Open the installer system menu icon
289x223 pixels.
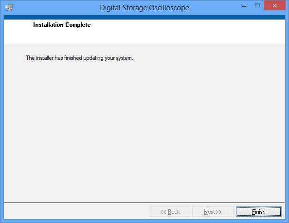9,8
